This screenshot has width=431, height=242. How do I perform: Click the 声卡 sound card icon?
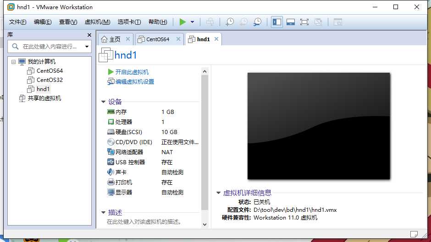point(111,172)
